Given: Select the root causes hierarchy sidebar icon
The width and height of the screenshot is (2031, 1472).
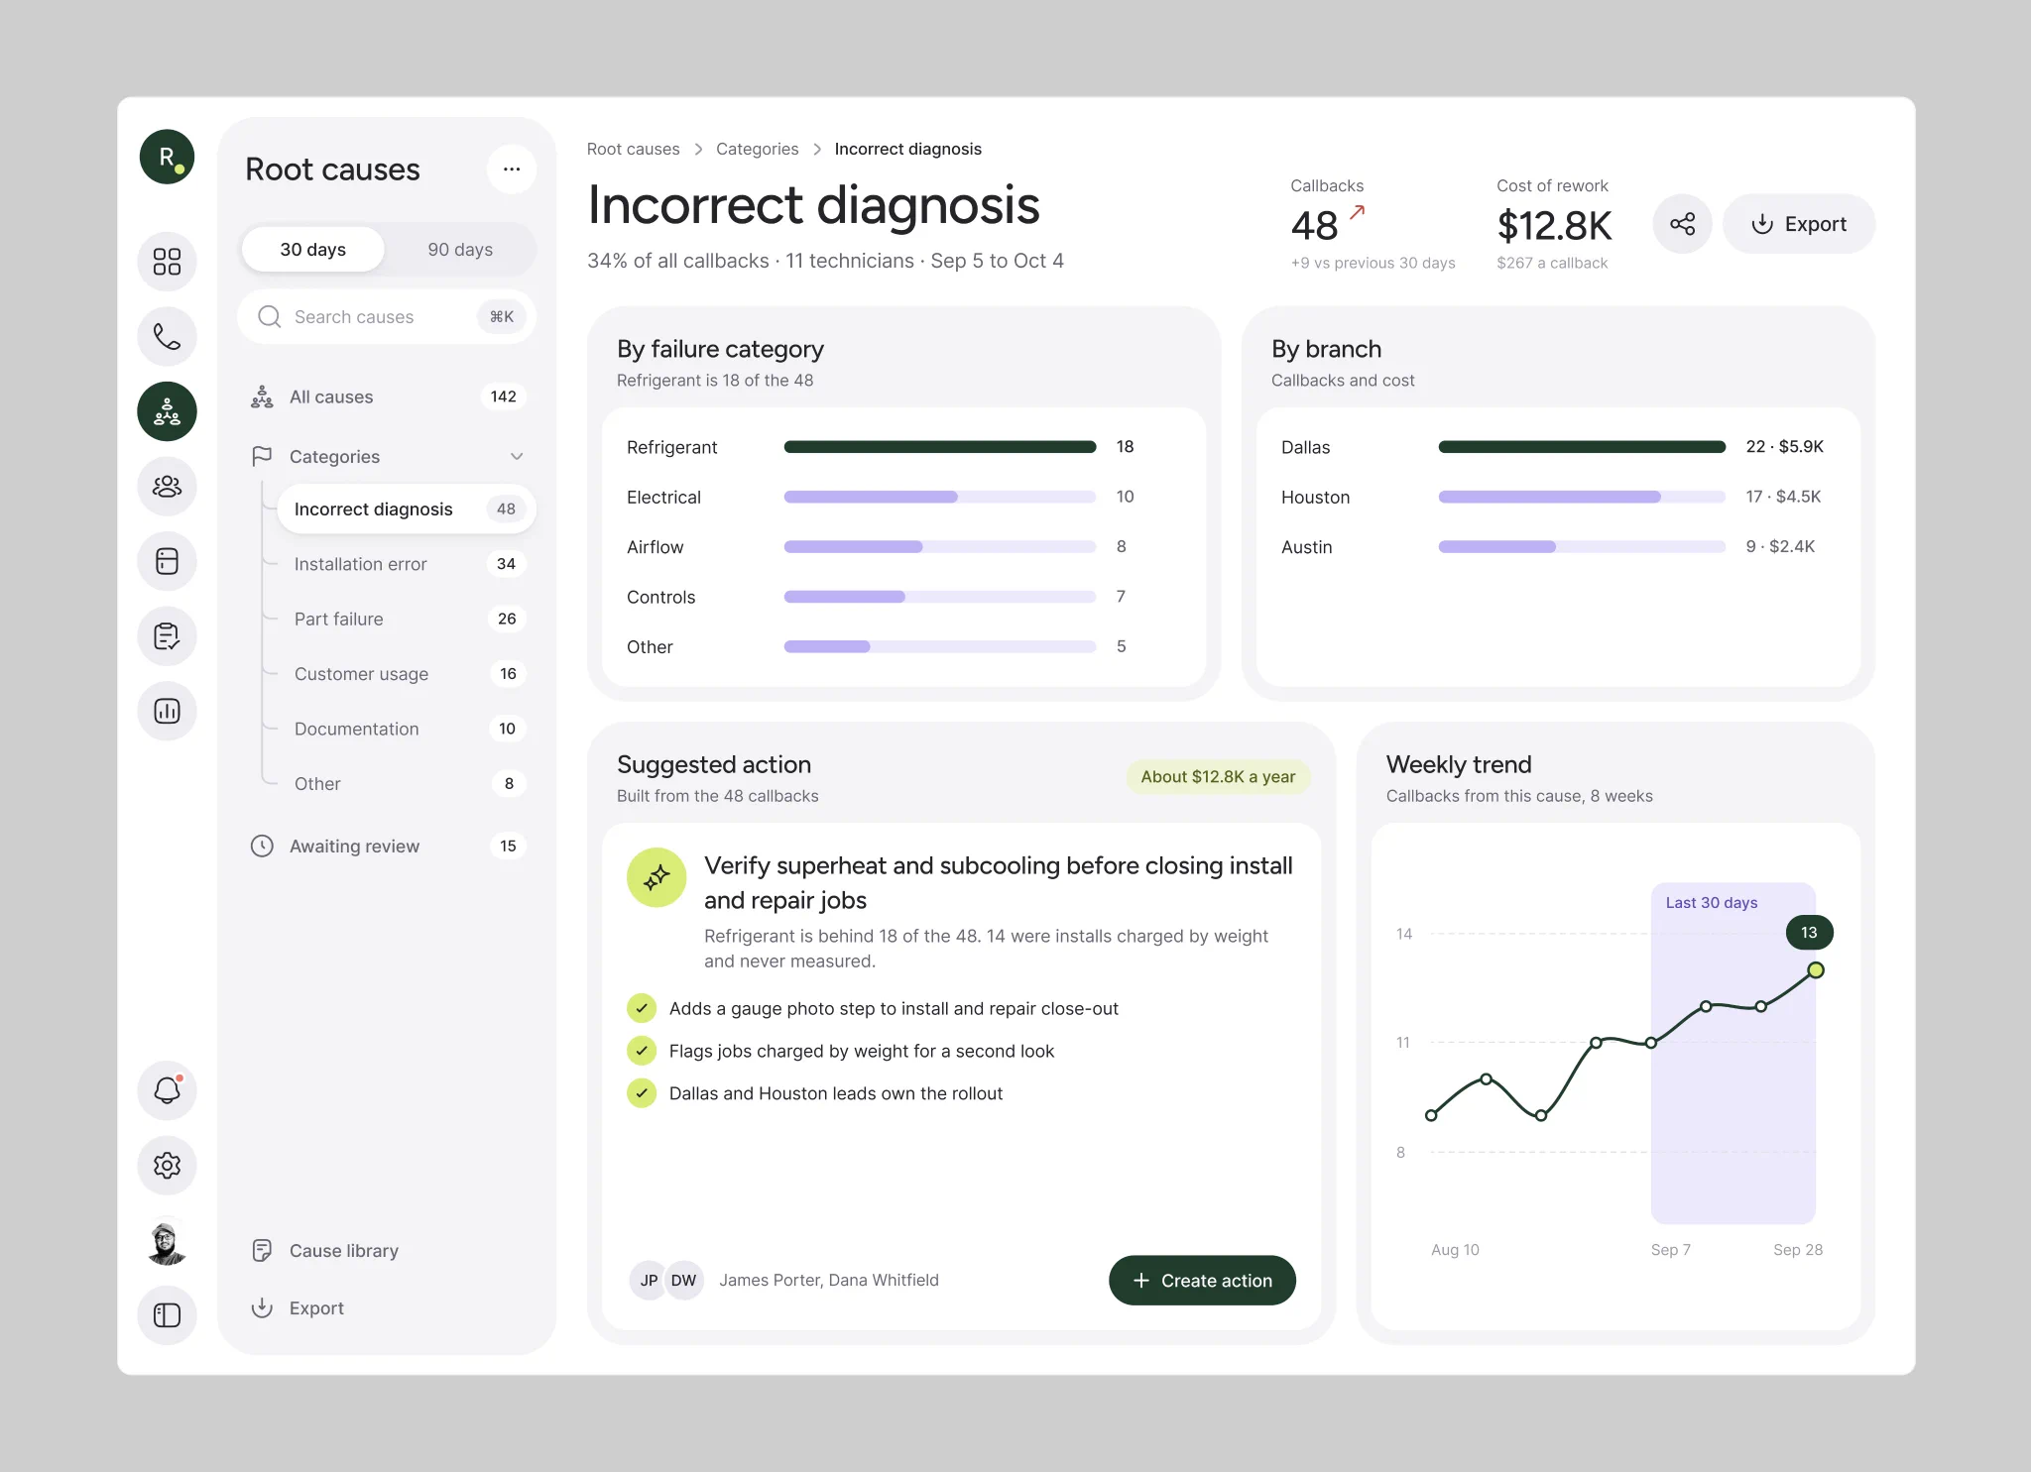Looking at the screenshot, I should (x=167, y=411).
